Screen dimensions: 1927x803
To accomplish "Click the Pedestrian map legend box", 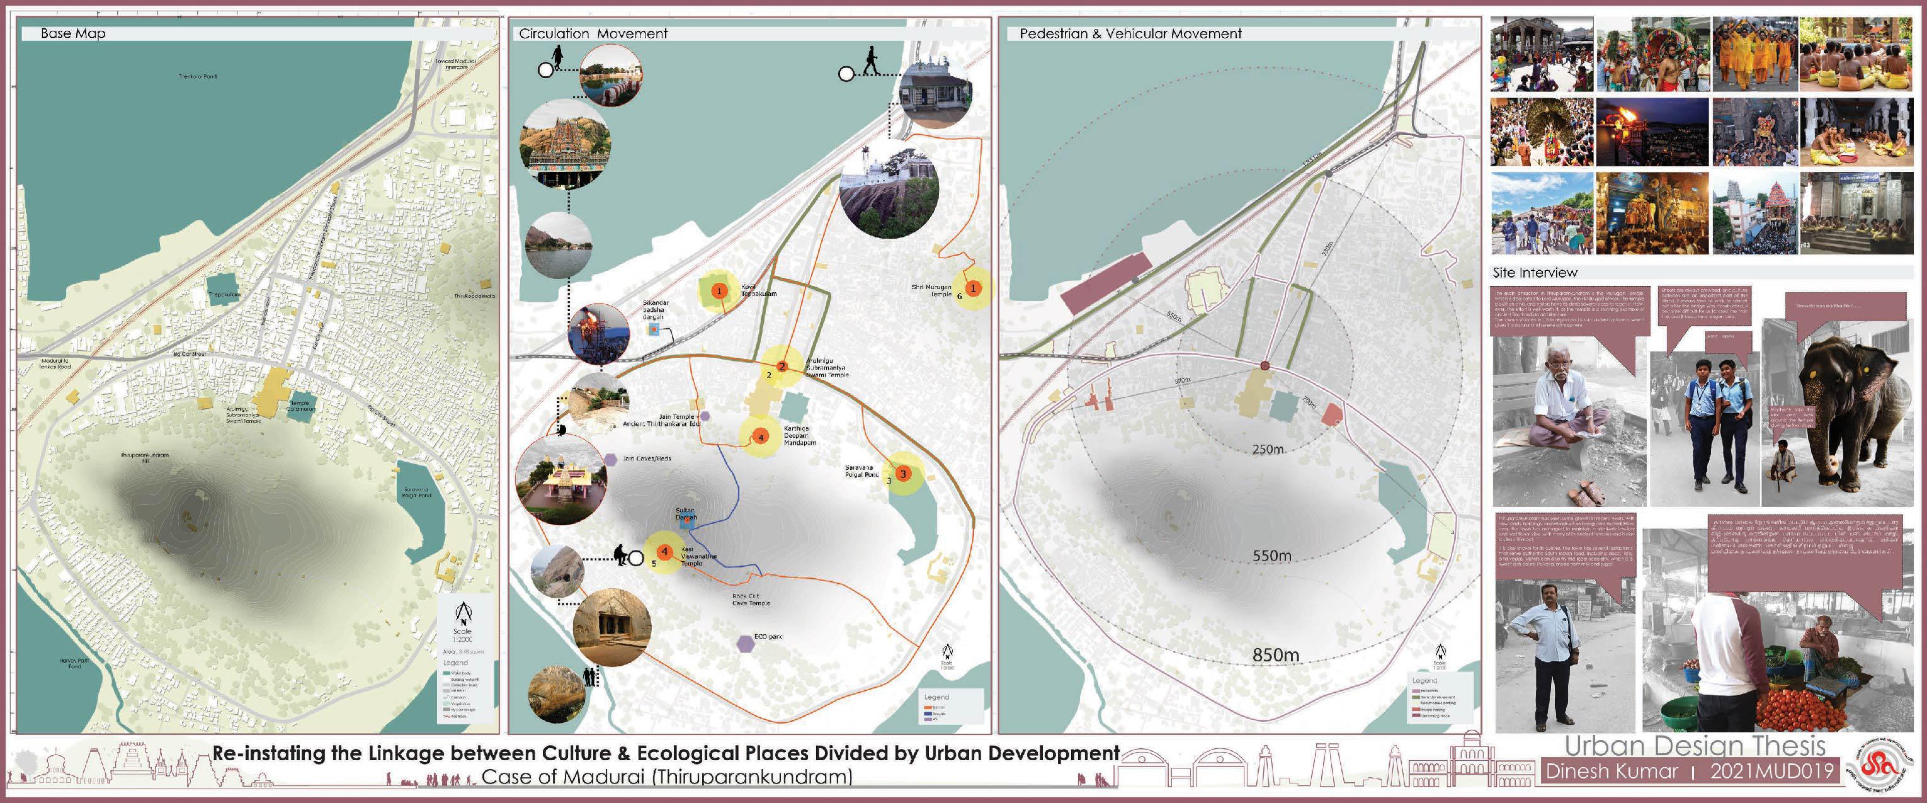I will tap(1440, 699).
